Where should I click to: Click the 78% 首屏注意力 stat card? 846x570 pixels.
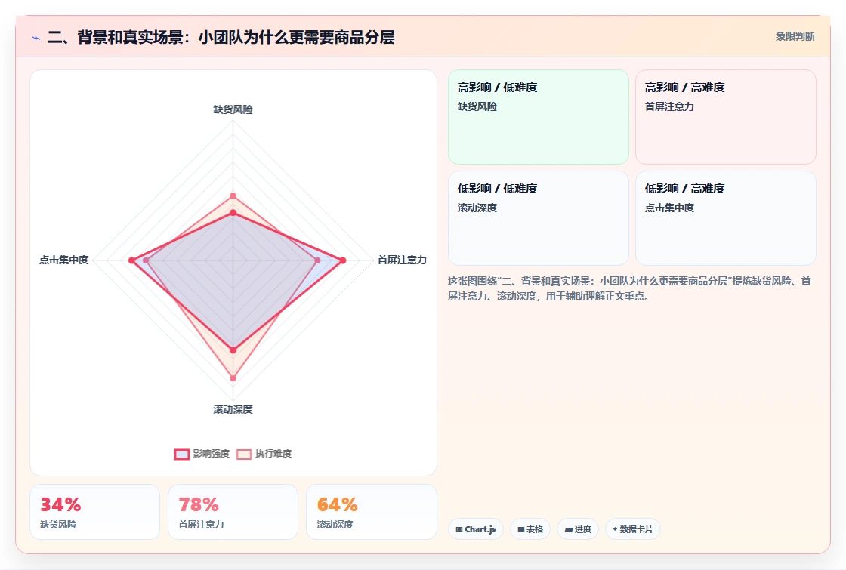(233, 512)
